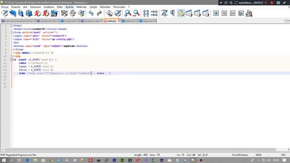This screenshot has height=163, width=290.
Task: Click the Play recorded macro icon
Action: pyautogui.click(x=232, y=13)
